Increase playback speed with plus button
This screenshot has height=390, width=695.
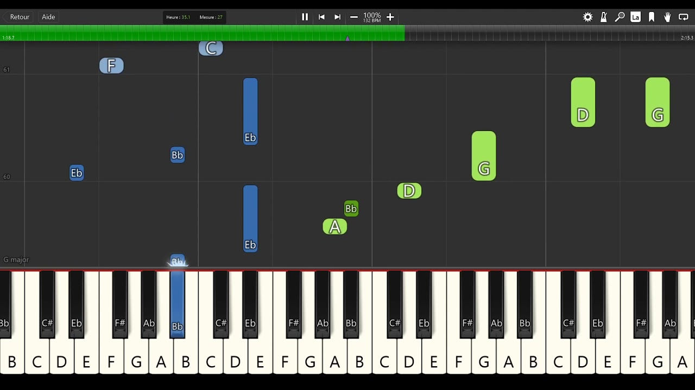[x=390, y=17]
